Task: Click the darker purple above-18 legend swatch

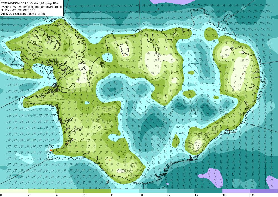Action: pos(264,191)
